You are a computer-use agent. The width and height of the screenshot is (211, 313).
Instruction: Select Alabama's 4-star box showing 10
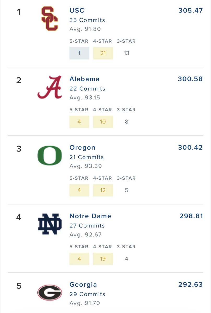[x=103, y=122]
